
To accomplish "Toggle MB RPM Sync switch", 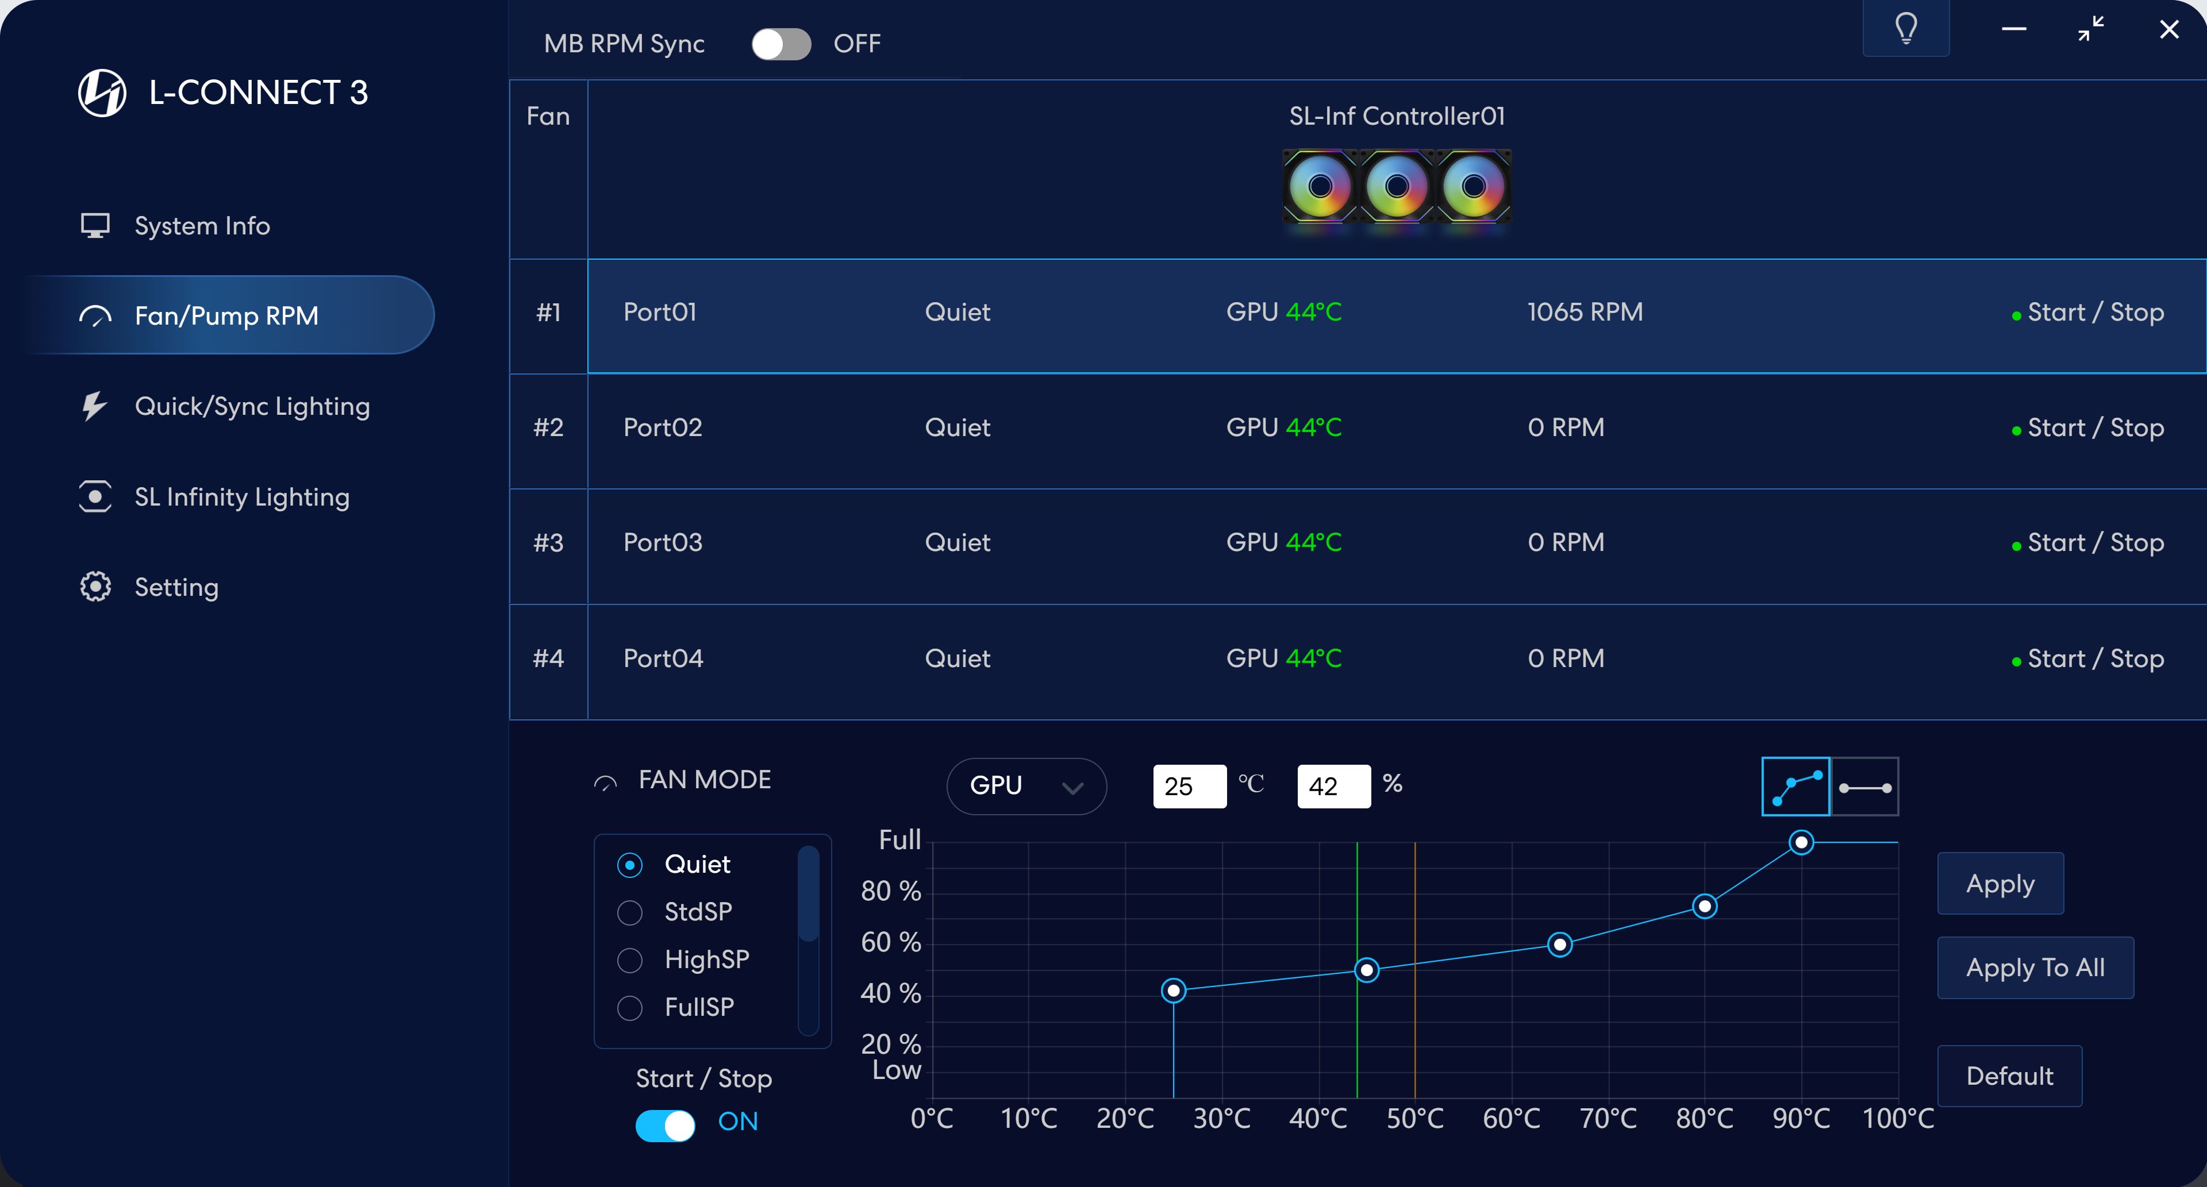I will [780, 44].
